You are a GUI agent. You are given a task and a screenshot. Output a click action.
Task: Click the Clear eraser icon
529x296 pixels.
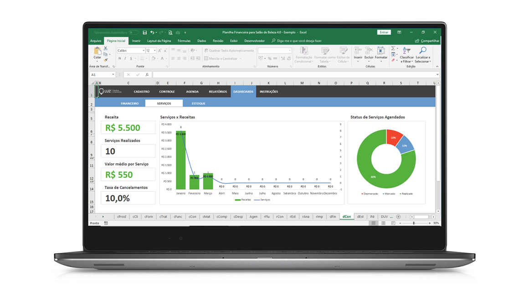393,60
